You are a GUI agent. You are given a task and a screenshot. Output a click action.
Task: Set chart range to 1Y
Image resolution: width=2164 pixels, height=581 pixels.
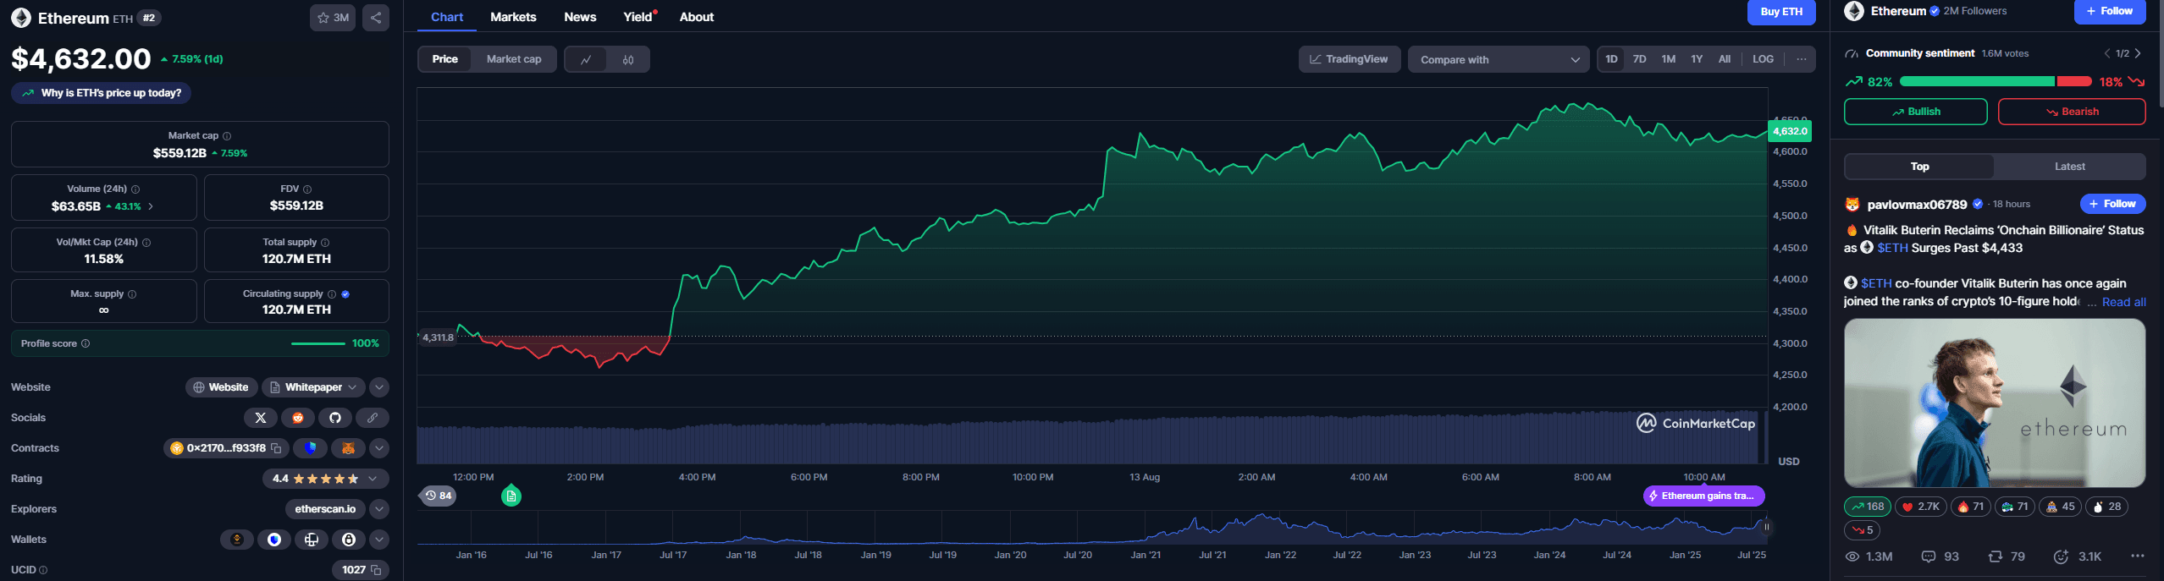1697,59
